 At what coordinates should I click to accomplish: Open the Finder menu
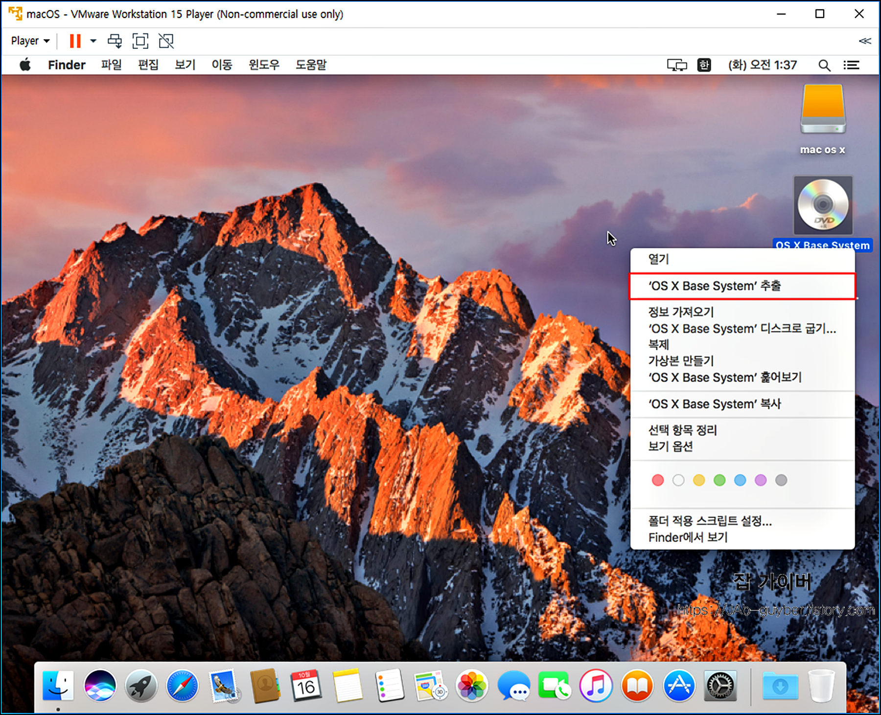(67, 65)
